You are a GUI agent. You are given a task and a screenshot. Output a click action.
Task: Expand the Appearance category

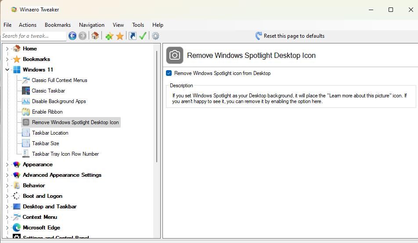coord(7,164)
